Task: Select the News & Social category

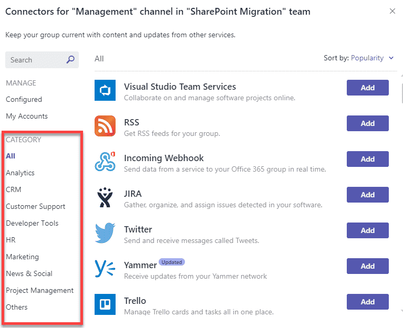Action: coord(29,273)
